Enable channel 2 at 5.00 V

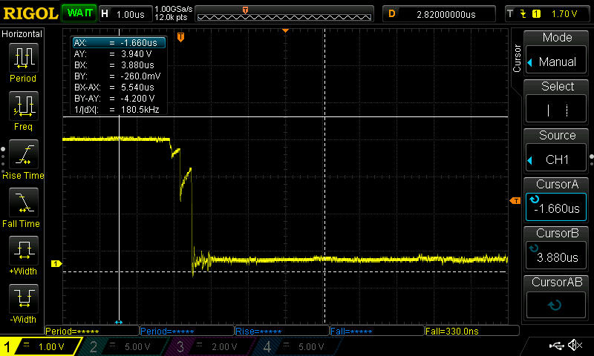127,346
